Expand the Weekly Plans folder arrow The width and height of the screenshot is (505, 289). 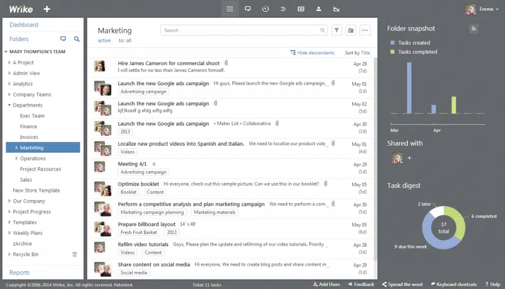[x=9, y=233]
